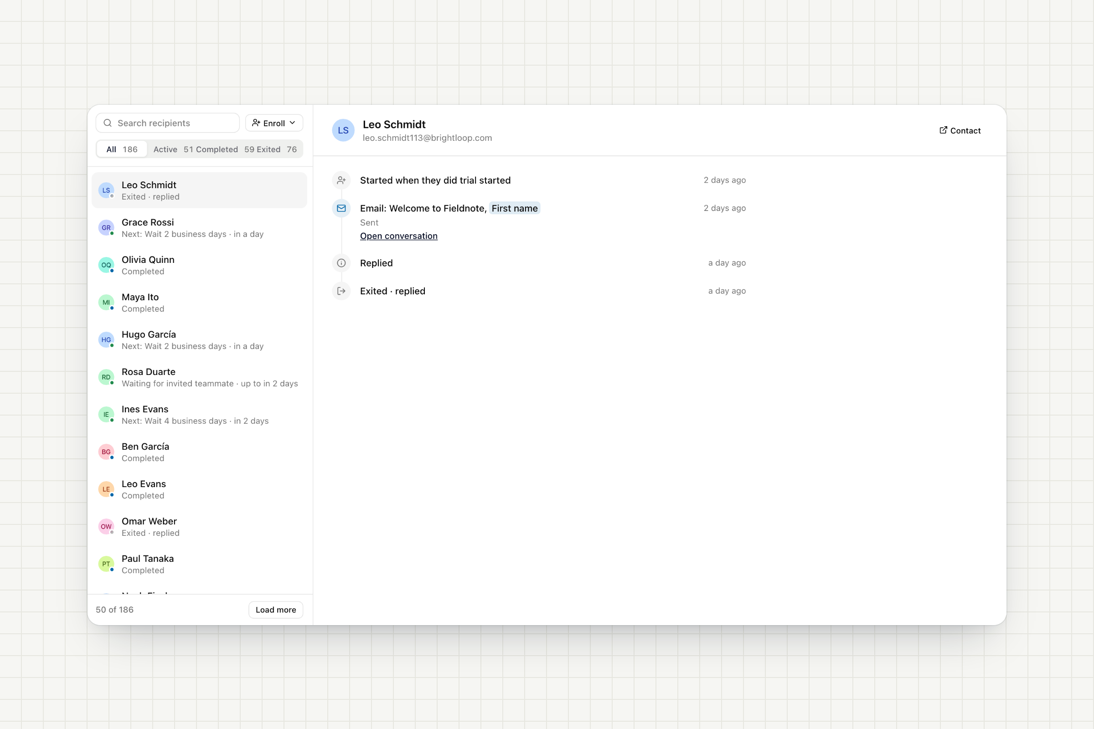Select Grace Rossi recipient name

[147, 222]
